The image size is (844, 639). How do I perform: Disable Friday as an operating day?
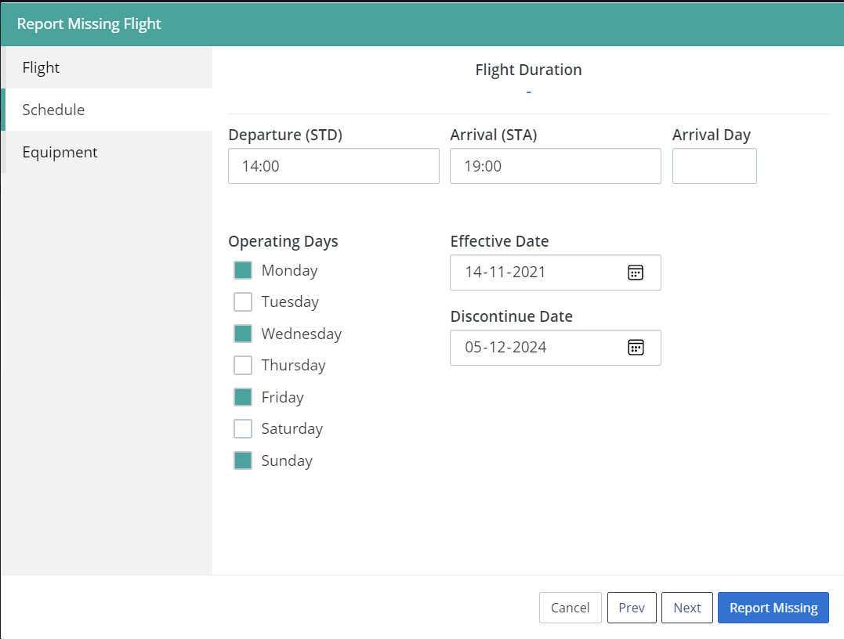tap(243, 396)
